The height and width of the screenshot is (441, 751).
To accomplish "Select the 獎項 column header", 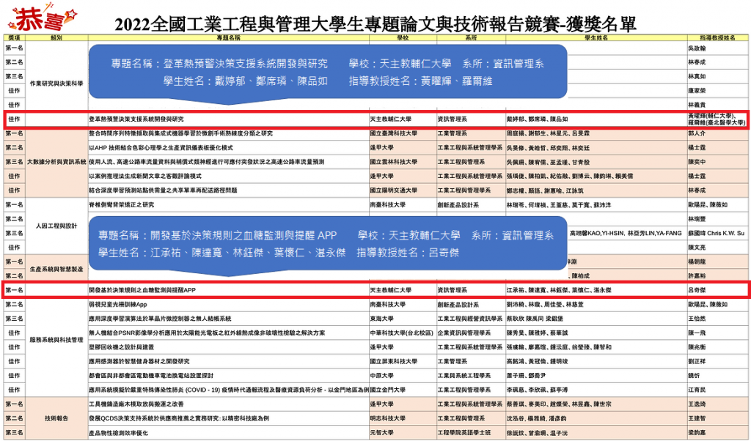I will click(13, 37).
